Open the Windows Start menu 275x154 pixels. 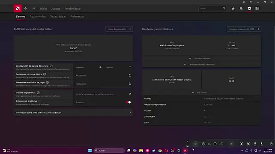pos(90,151)
